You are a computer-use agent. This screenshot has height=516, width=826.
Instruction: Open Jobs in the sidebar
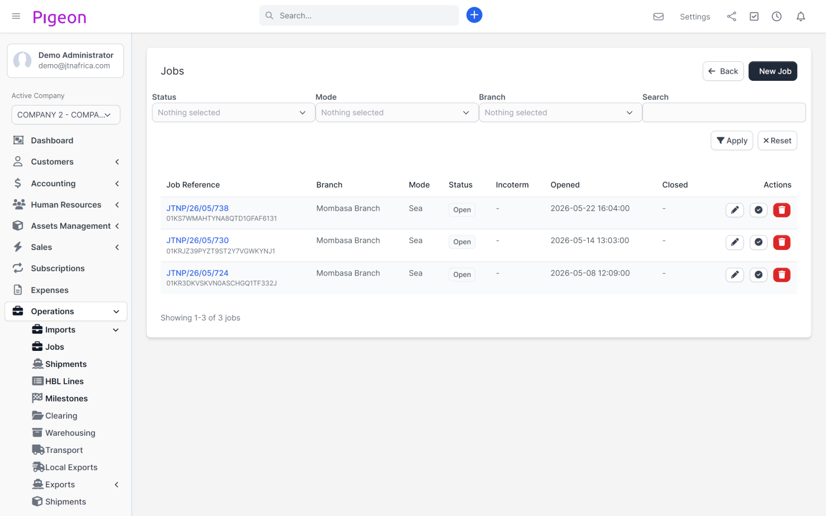pos(54,347)
